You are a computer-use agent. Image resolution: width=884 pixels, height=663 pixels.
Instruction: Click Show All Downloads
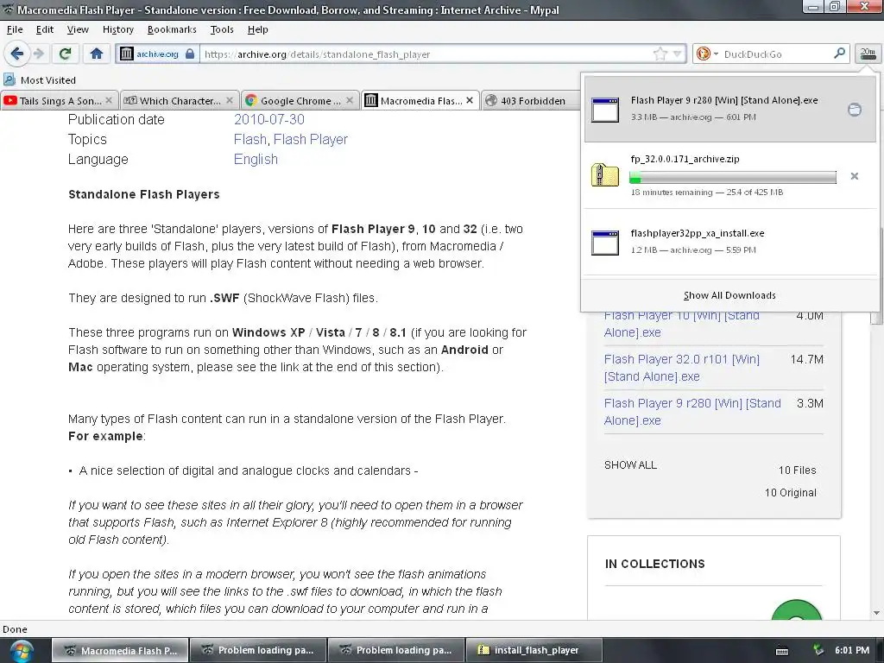(x=729, y=295)
